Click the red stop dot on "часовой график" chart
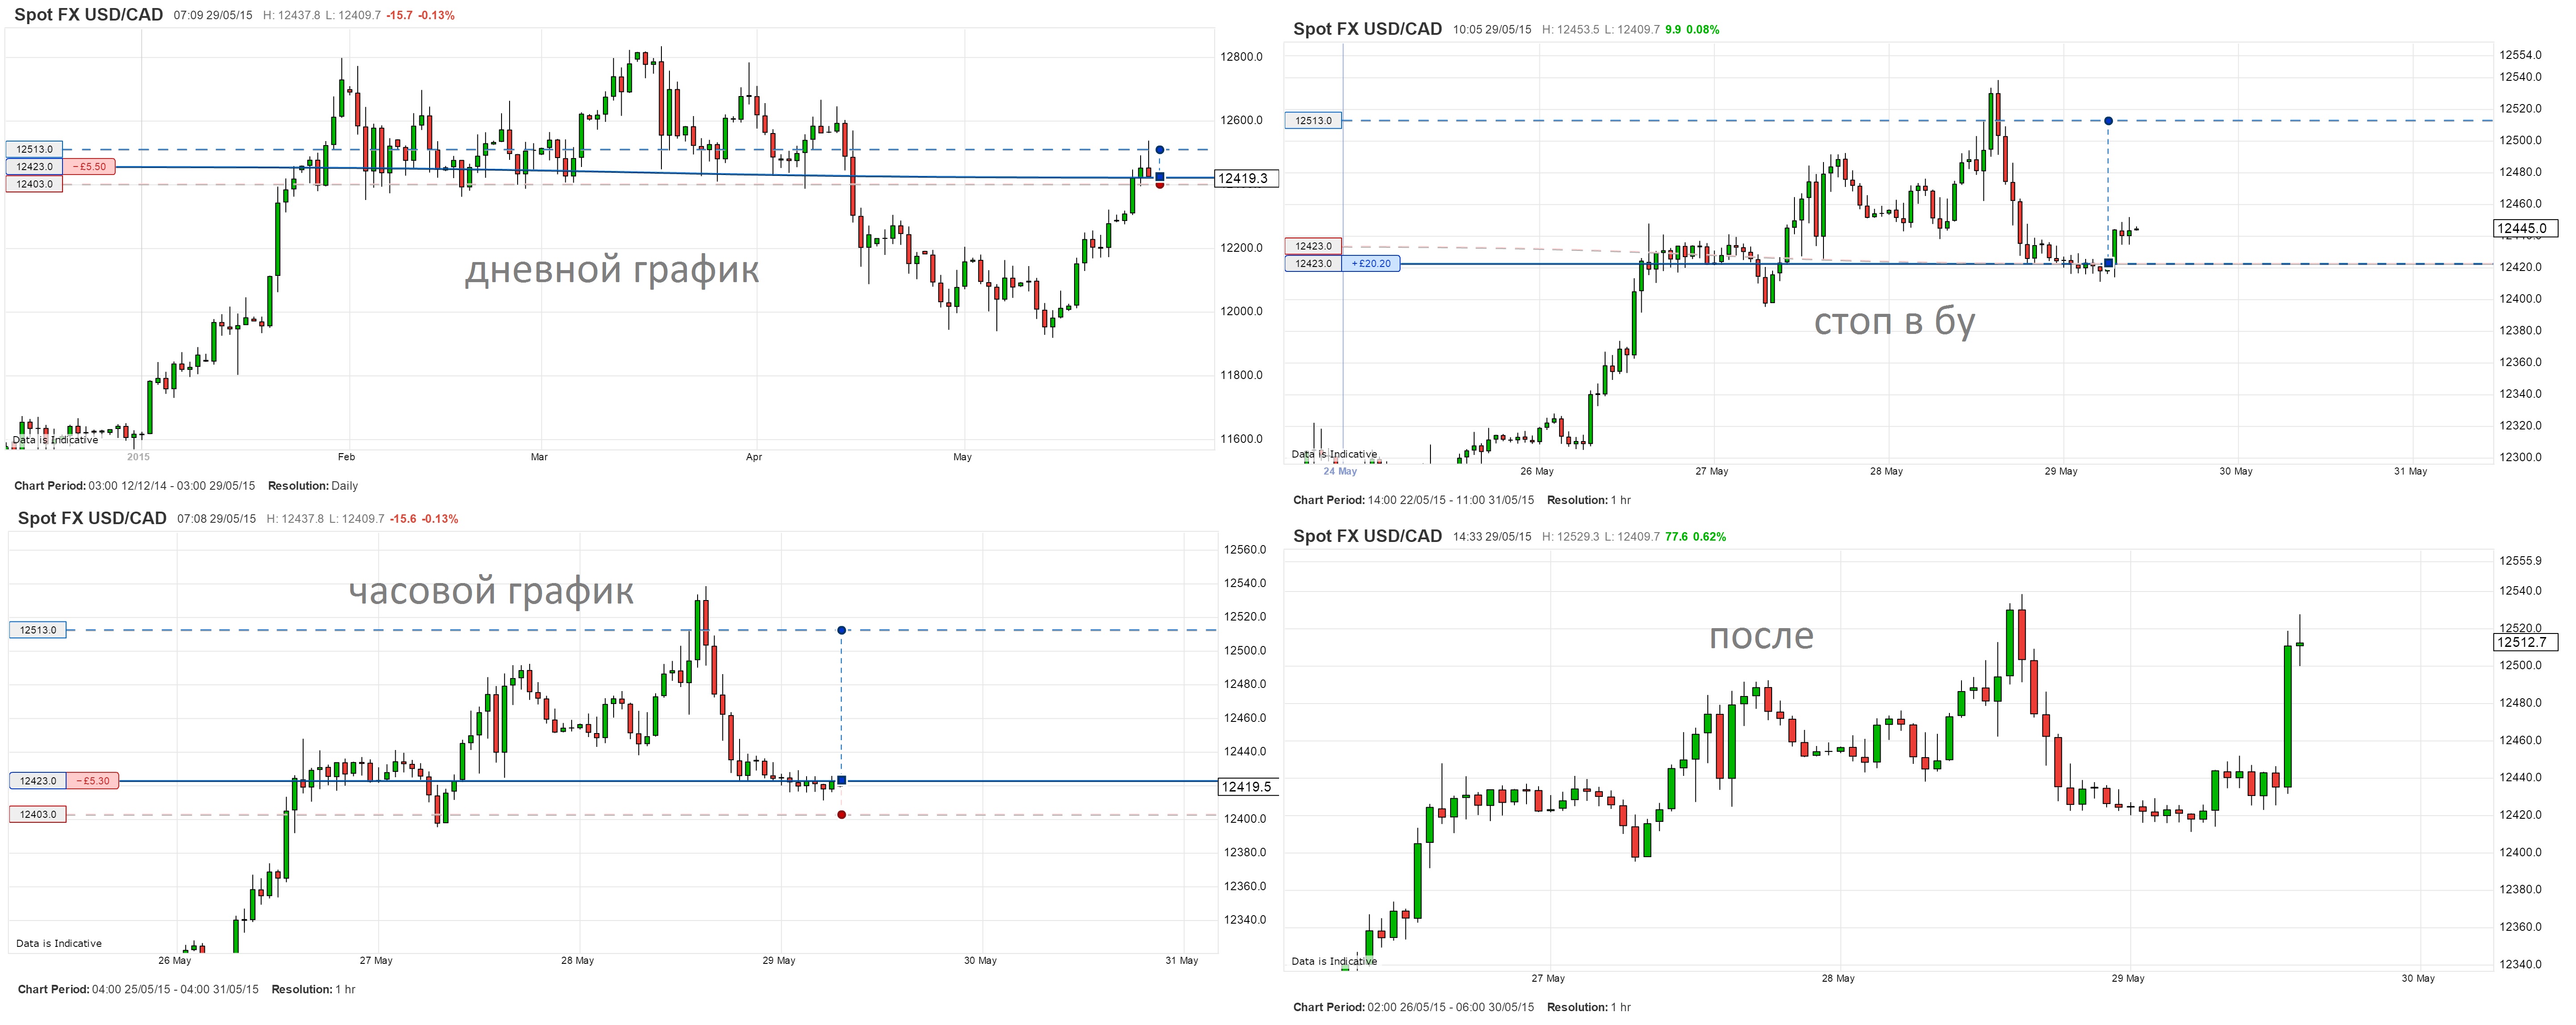This screenshot has height=1025, width=2576. [x=842, y=815]
